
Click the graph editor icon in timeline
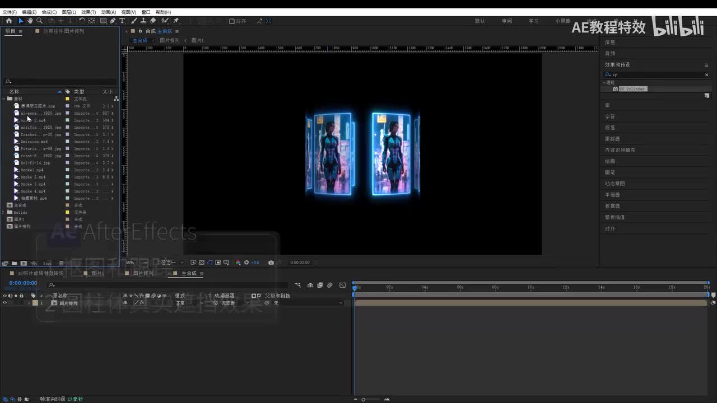pos(343,285)
